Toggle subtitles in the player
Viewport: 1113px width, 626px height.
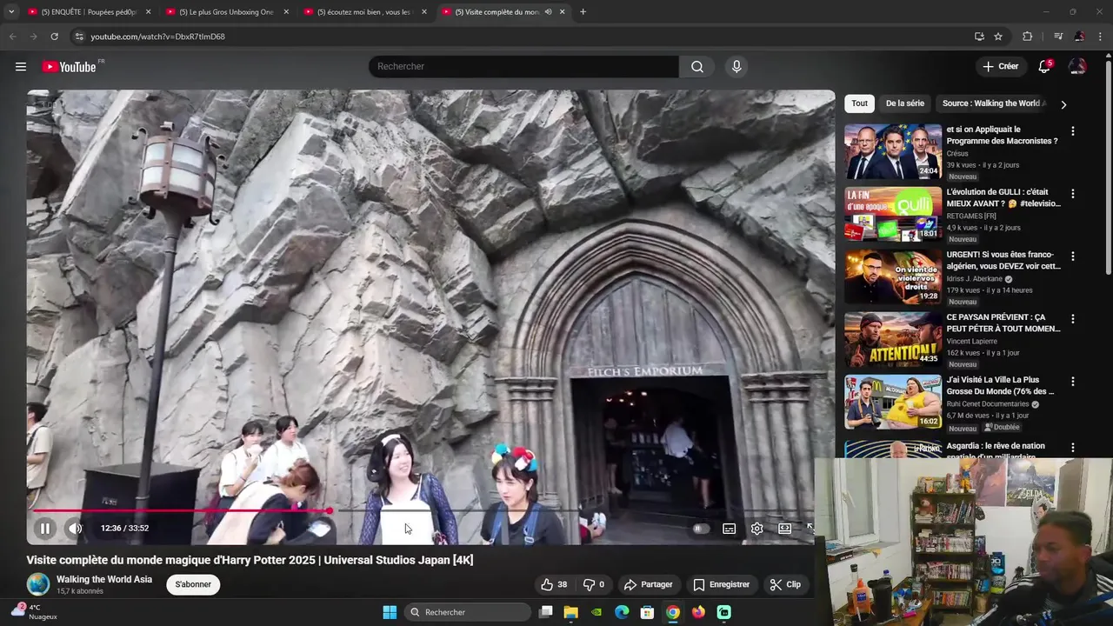729,529
